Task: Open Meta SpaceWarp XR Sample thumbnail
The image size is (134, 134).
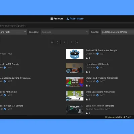Action: (75, 95)
